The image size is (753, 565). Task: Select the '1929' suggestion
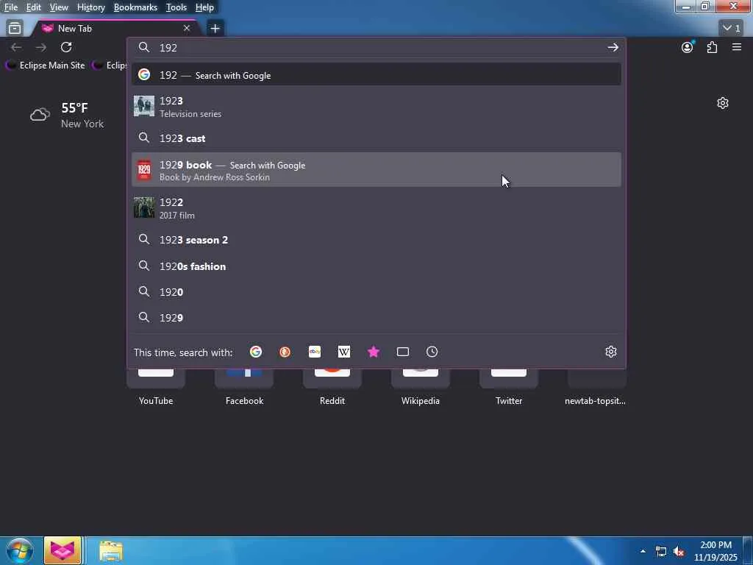pos(376,318)
